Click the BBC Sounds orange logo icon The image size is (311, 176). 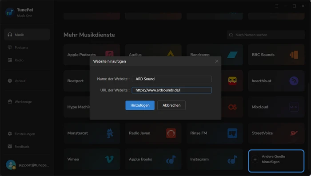294,55
